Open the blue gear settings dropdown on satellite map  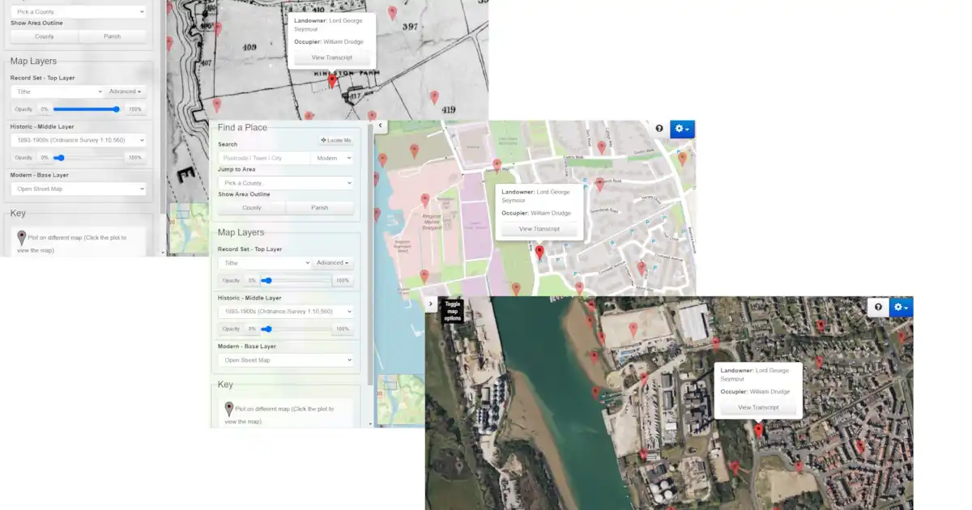pyautogui.click(x=901, y=307)
